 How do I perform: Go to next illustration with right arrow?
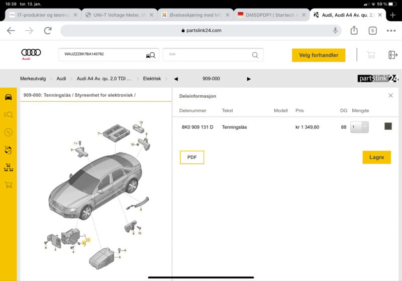tap(249, 79)
